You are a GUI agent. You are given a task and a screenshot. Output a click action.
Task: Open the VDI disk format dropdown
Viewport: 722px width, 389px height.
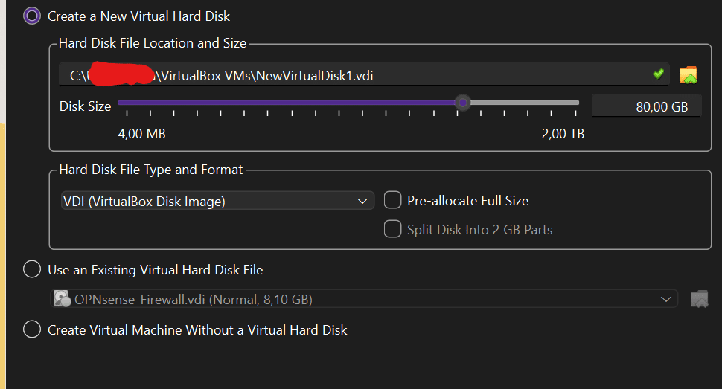tap(216, 201)
